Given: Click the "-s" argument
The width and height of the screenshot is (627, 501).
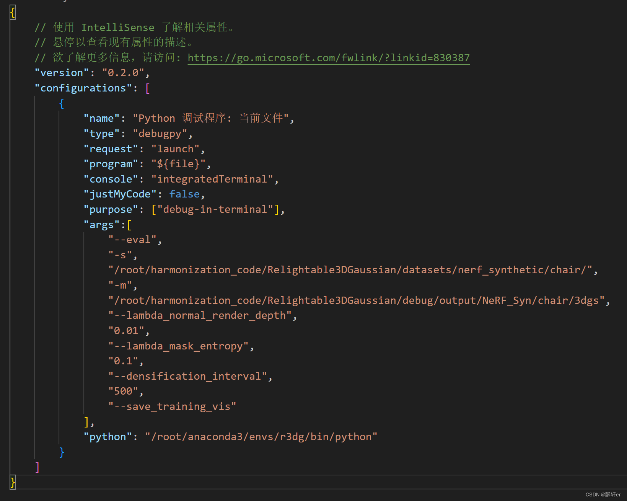Looking at the screenshot, I should click(120, 255).
